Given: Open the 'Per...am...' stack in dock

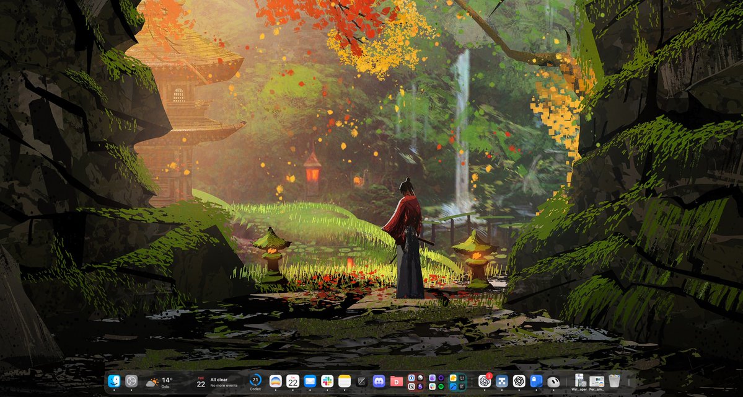Looking at the screenshot, I should (597, 382).
